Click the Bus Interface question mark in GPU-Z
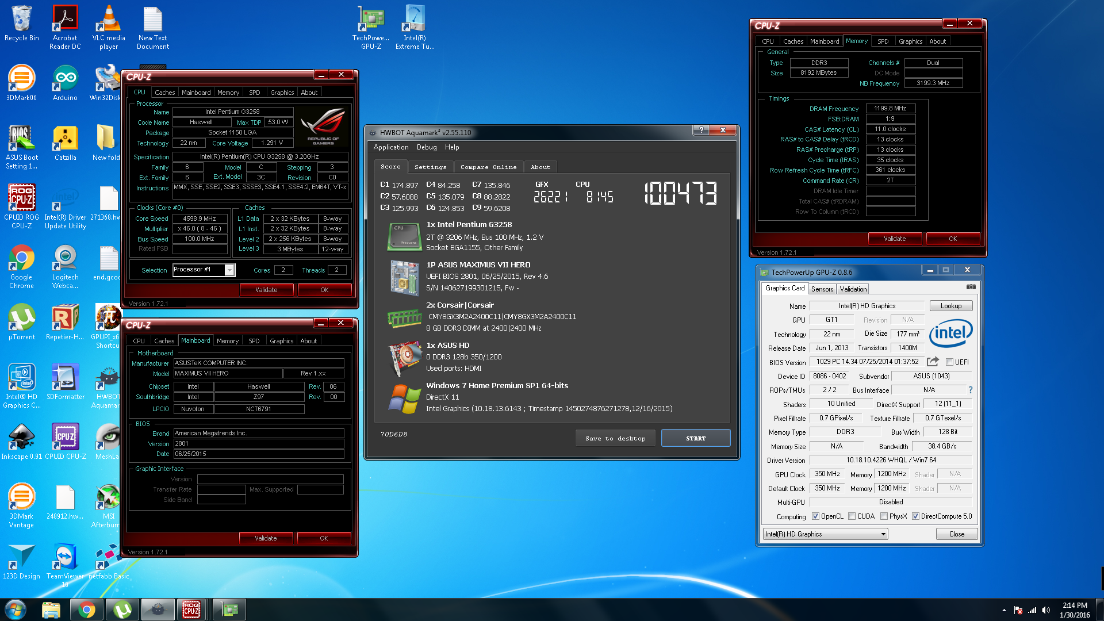This screenshot has height=621, width=1104. point(971,390)
